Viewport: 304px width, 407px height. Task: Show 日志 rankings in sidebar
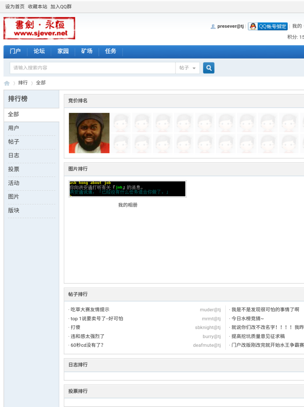32,155
